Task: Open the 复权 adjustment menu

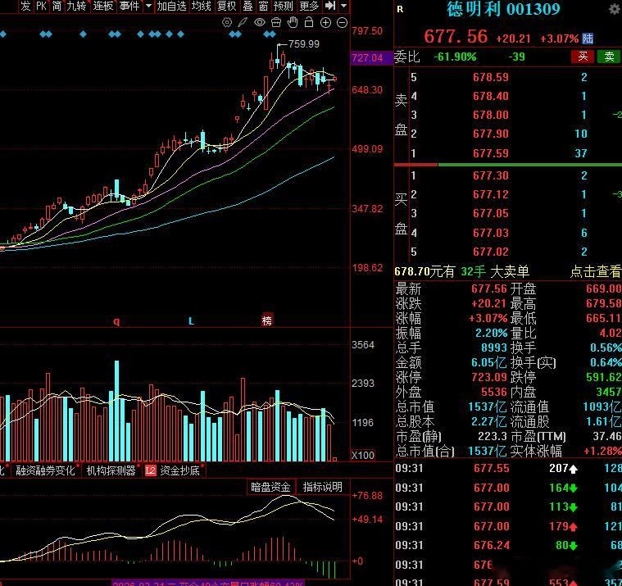Action: tap(226, 6)
